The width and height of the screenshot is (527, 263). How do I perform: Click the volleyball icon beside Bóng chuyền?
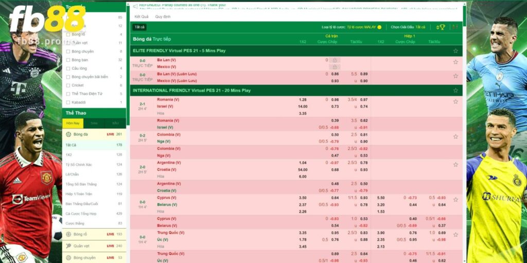tap(68, 257)
